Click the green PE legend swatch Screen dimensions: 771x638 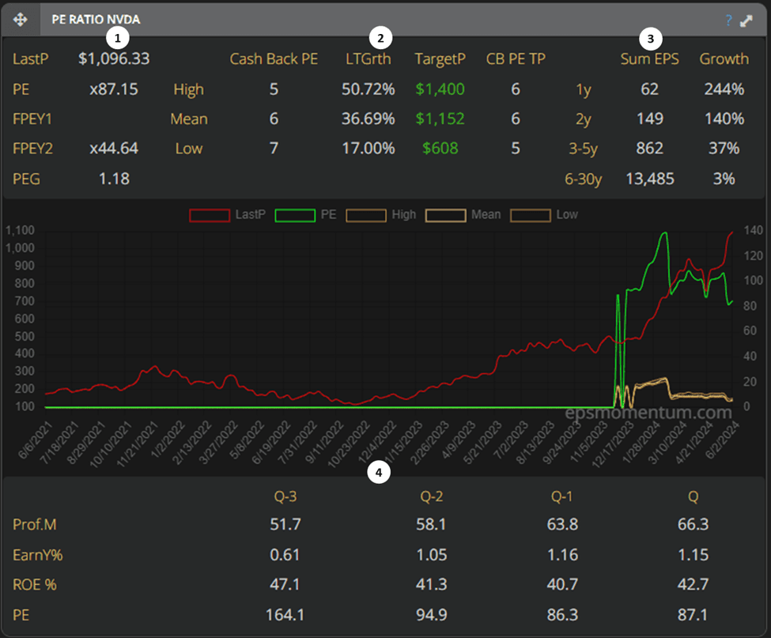295,215
